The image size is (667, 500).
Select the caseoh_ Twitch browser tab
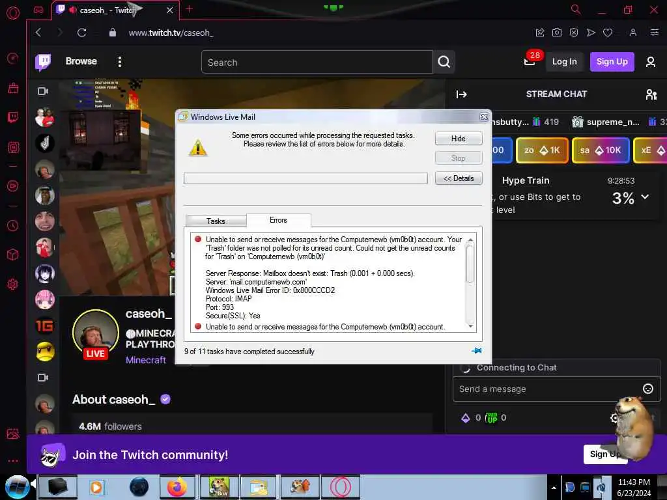[115, 10]
